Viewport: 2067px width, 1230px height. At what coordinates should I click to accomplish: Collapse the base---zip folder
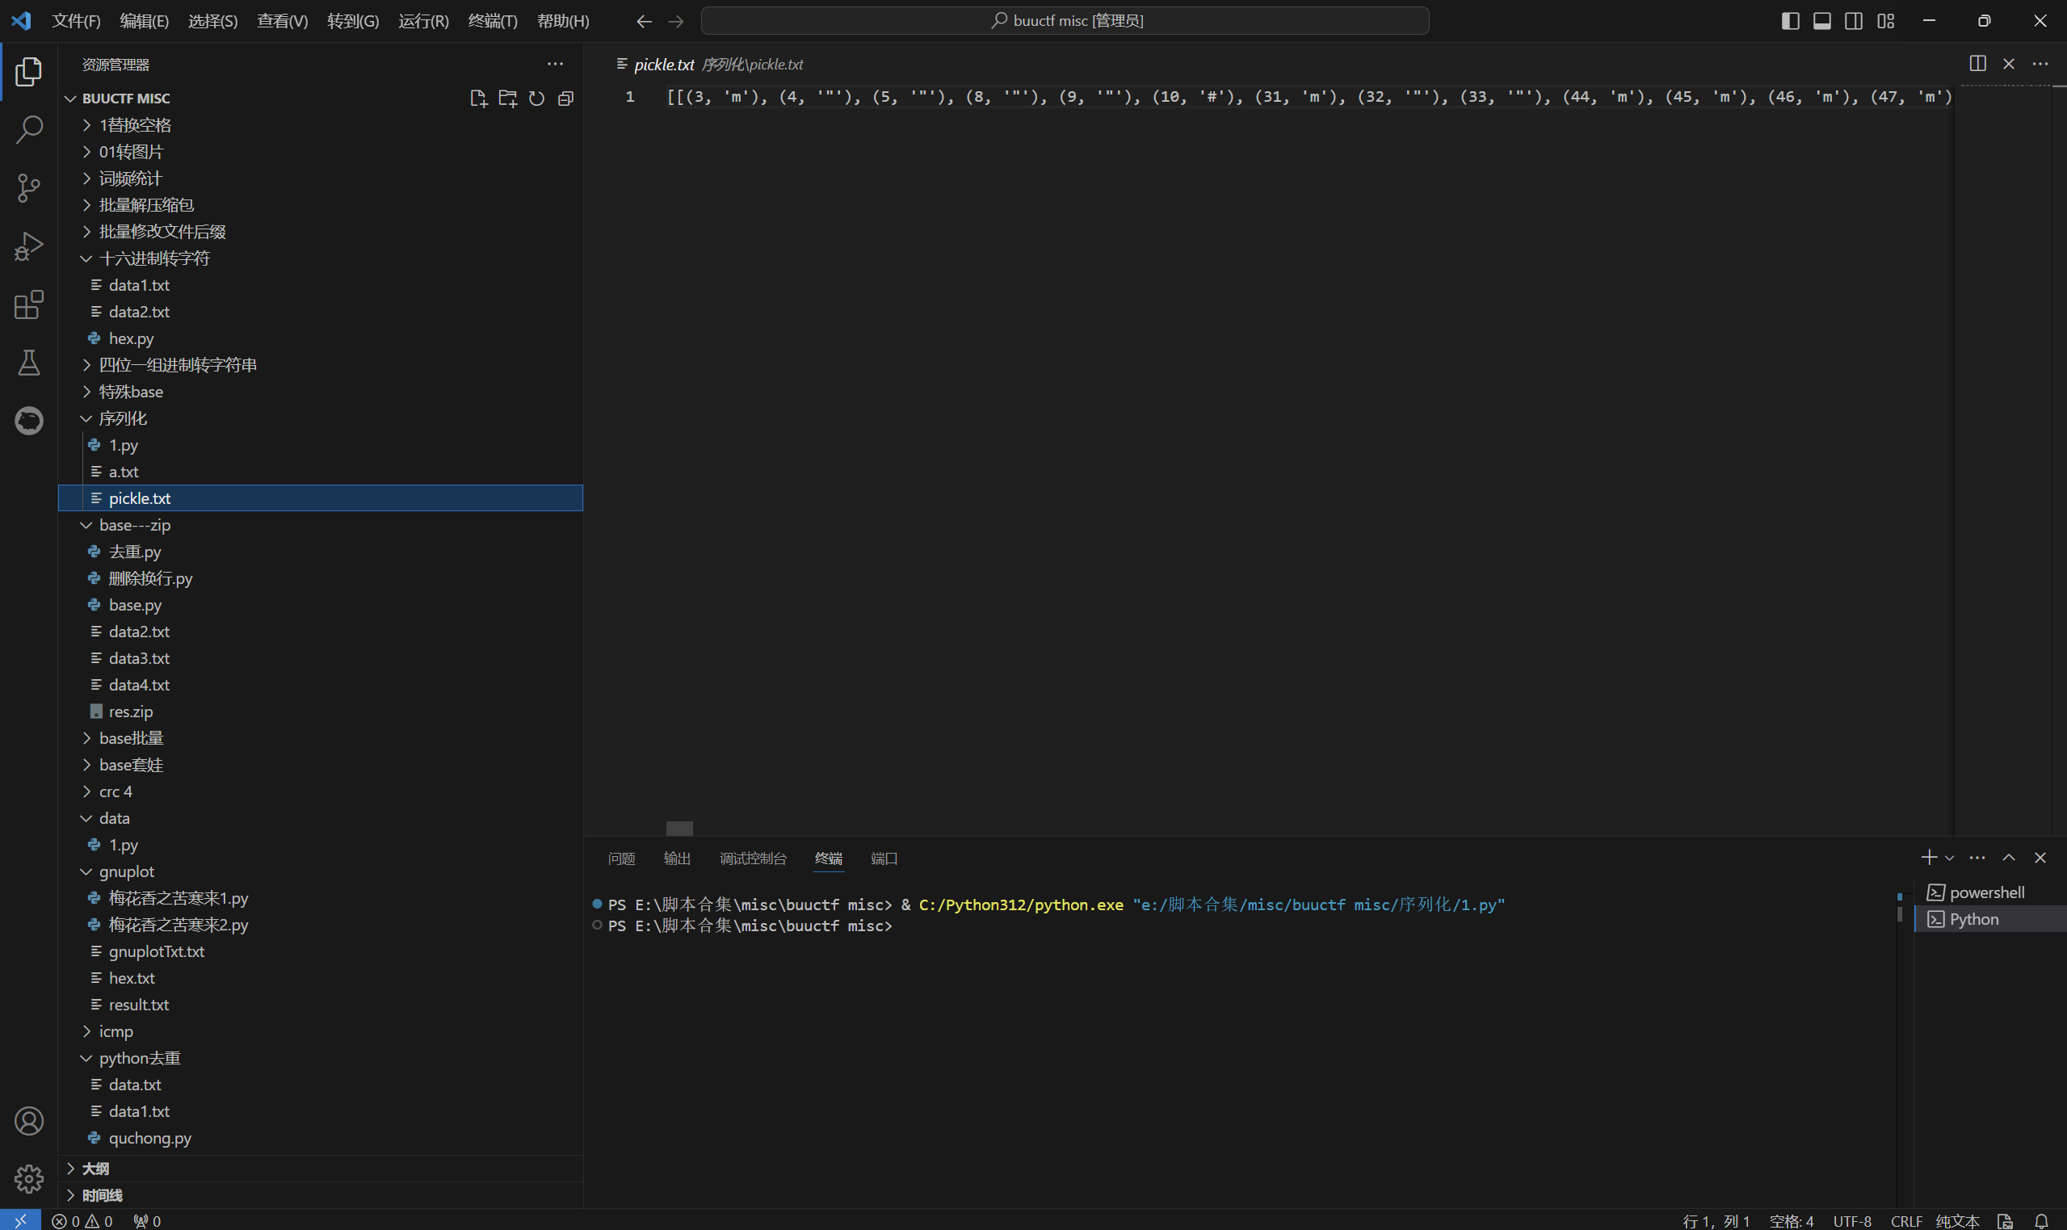pyautogui.click(x=320, y=525)
